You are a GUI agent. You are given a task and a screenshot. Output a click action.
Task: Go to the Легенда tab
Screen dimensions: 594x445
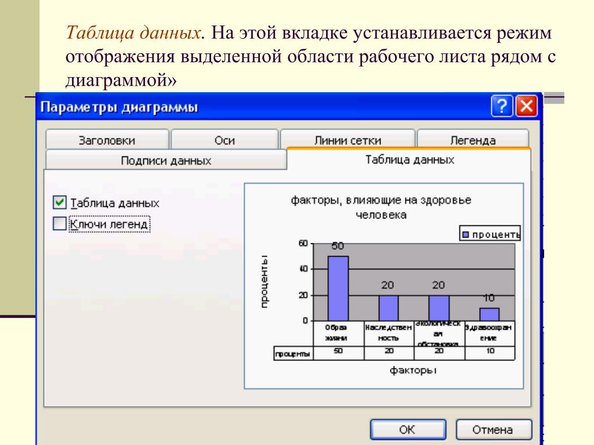click(x=473, y=140)
